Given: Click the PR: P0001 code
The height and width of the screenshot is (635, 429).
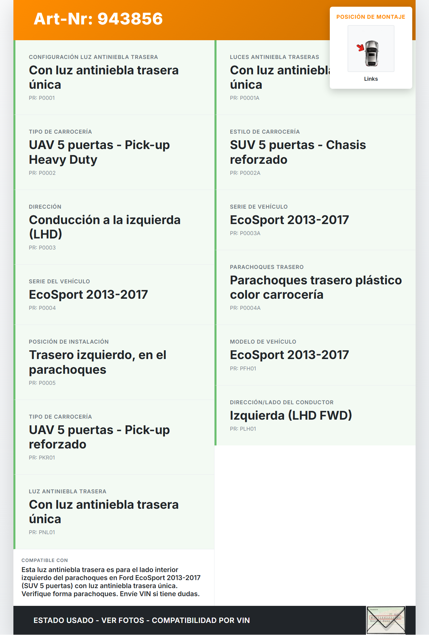Looking at the screenshot, I should (42, 98).
